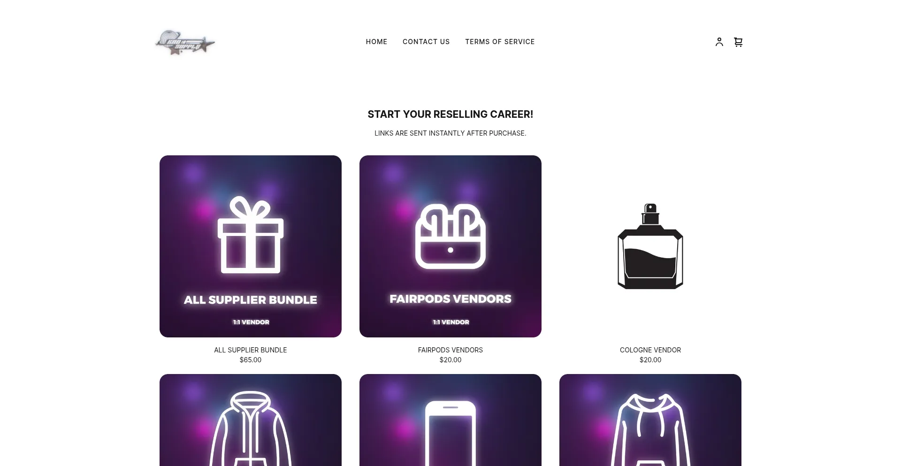Click the Start Your Reselling Career heading
Screen dimensions: 901x466
(450, 115)
